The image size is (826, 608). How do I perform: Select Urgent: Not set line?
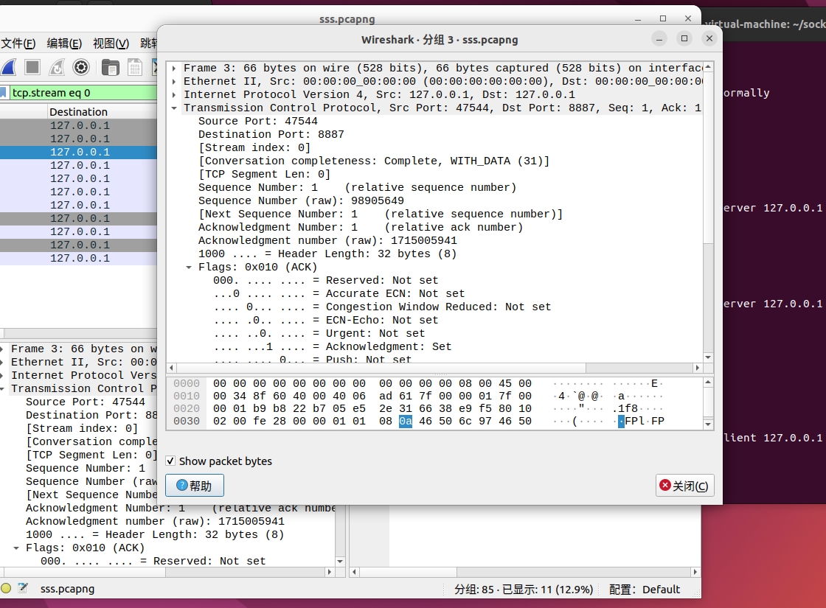[319, 333]
